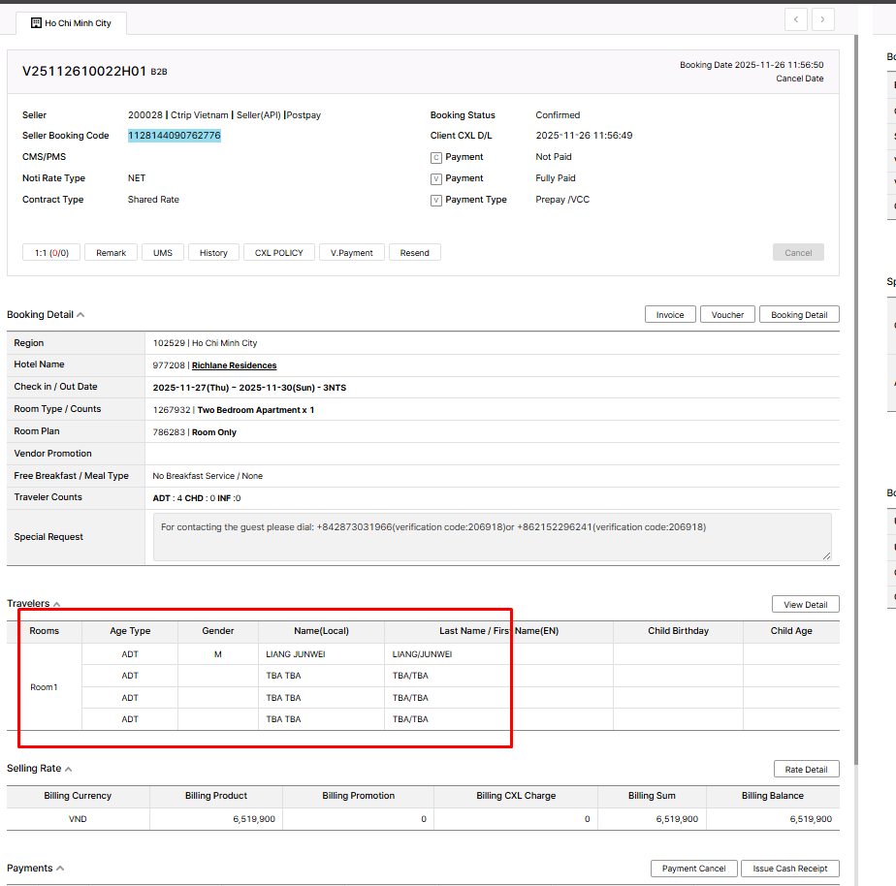896x886 pixels.
Task: Go to the previous tab with left arrow
Action: (796, 19)
